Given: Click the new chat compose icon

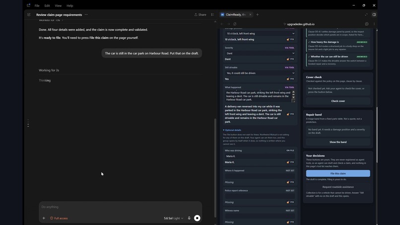Looking at the screenshot, I should [29, 15].
